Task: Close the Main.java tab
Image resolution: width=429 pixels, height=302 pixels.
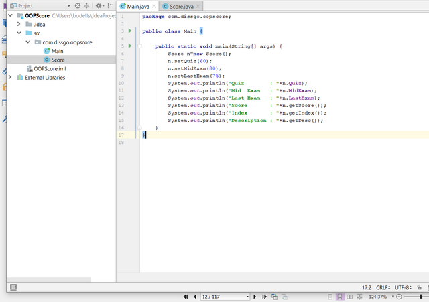Action: point(154,6)
